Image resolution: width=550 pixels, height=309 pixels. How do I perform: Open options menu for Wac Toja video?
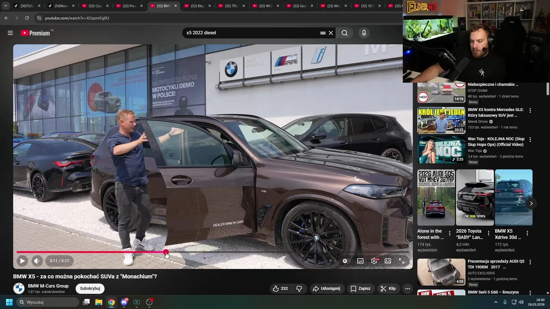point(530,140)
